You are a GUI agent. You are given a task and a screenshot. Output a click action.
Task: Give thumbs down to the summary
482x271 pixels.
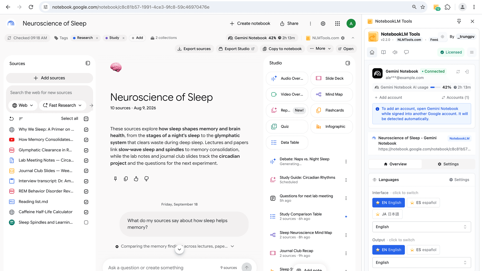pos(147,179)
